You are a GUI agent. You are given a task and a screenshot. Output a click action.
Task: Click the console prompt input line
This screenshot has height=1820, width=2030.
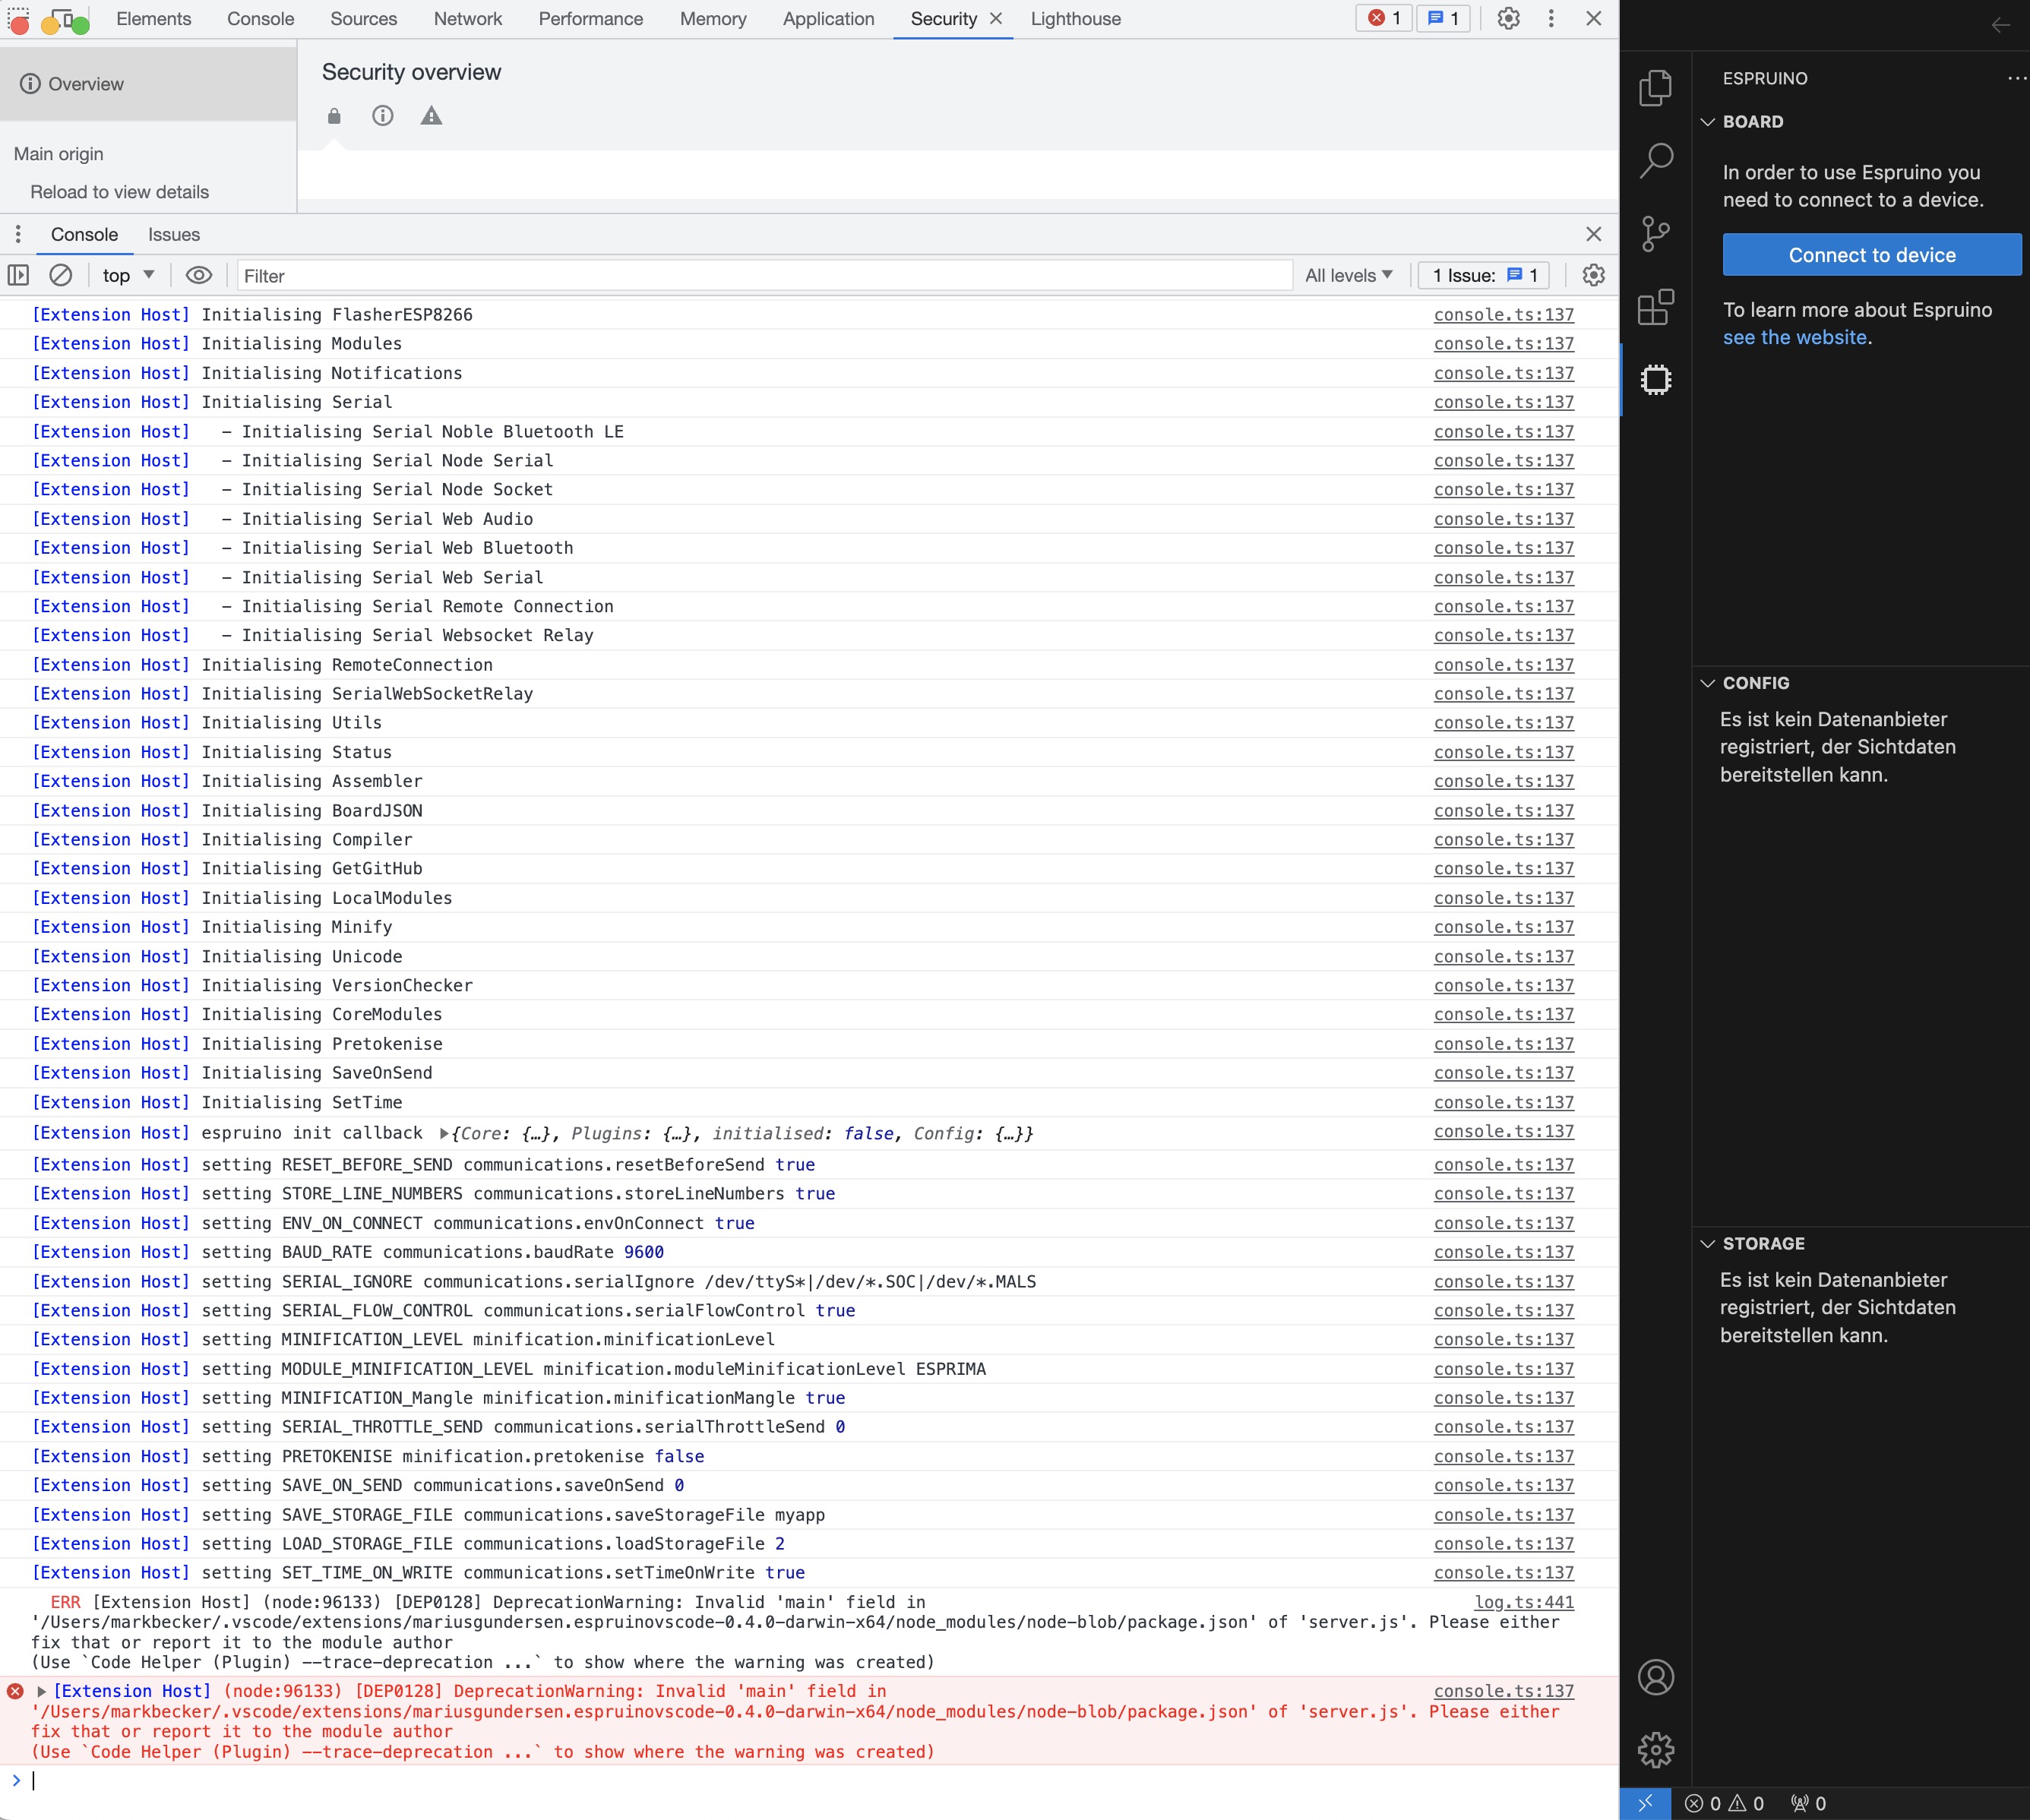tap(810, 1780)
